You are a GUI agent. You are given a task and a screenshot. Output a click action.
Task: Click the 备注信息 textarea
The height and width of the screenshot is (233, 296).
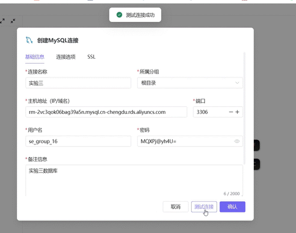click(134, 180)
